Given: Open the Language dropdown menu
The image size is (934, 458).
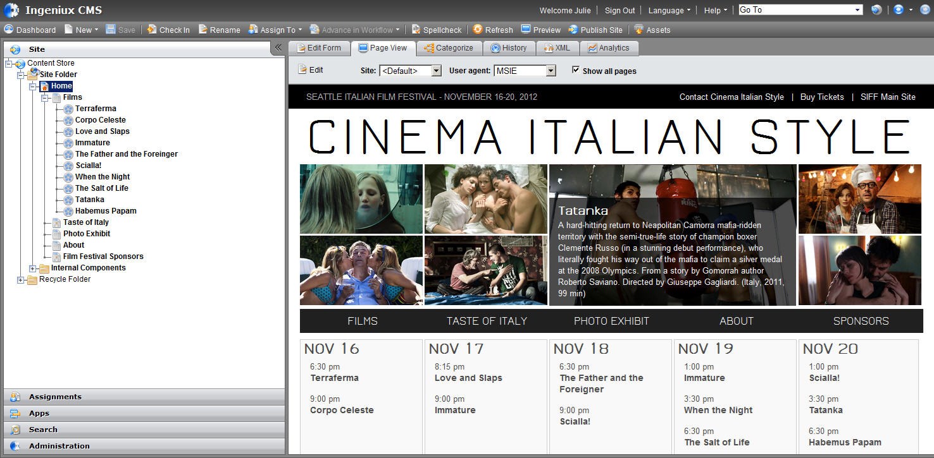Looking at the screenshot, I should [x=669, y=10].
